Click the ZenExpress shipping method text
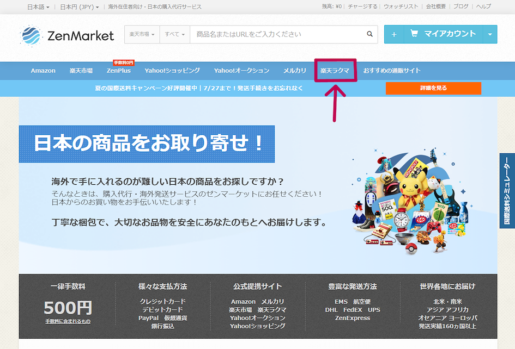Viewport: 515px width, 349px height. tap(353, 318)
